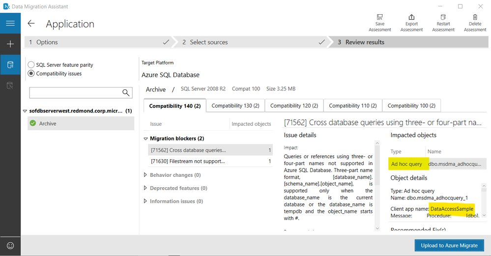Expand Deprecated features group

145,188
